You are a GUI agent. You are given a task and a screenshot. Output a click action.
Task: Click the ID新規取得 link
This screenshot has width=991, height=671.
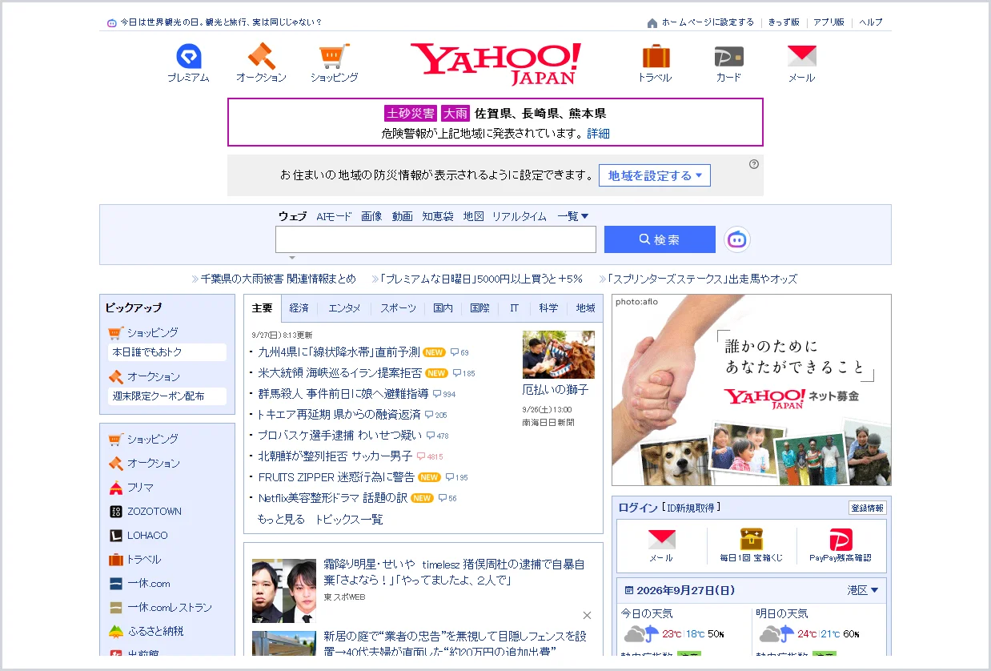pos(692,507)
